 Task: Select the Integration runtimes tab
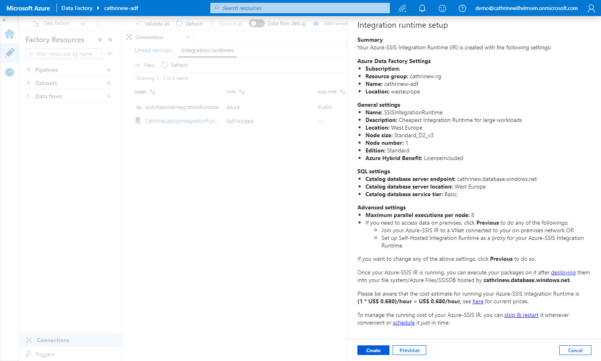click(207, 51)
